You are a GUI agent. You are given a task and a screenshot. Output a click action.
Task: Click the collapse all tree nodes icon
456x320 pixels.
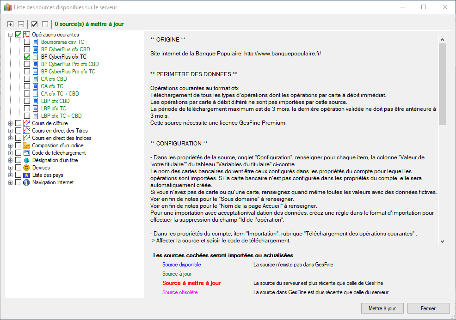tap(21, 24)
